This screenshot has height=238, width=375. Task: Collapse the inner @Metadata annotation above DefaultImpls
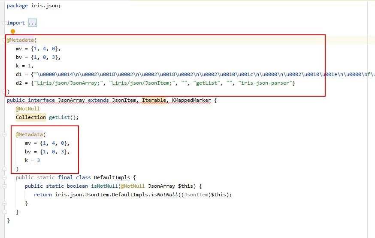tap(4, 135)
